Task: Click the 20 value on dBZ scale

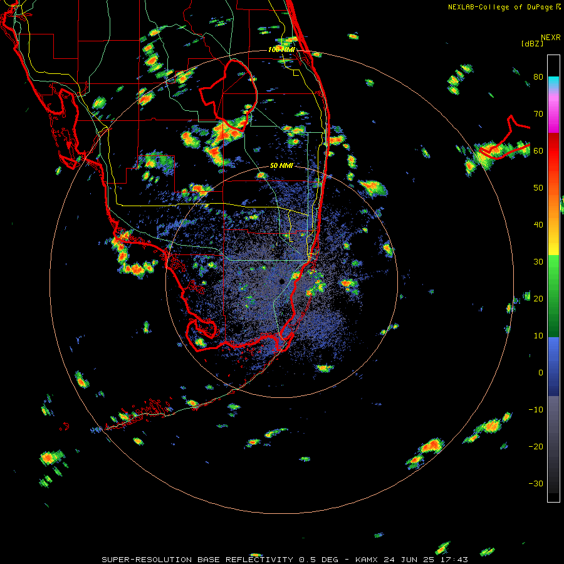Action: pos(538,300)
